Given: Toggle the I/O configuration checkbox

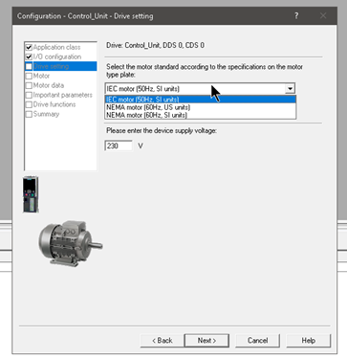Looking at the screenshot, I should pos(29,57).
